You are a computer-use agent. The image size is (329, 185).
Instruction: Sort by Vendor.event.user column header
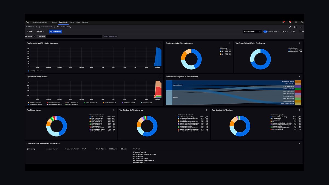point(52,149)
